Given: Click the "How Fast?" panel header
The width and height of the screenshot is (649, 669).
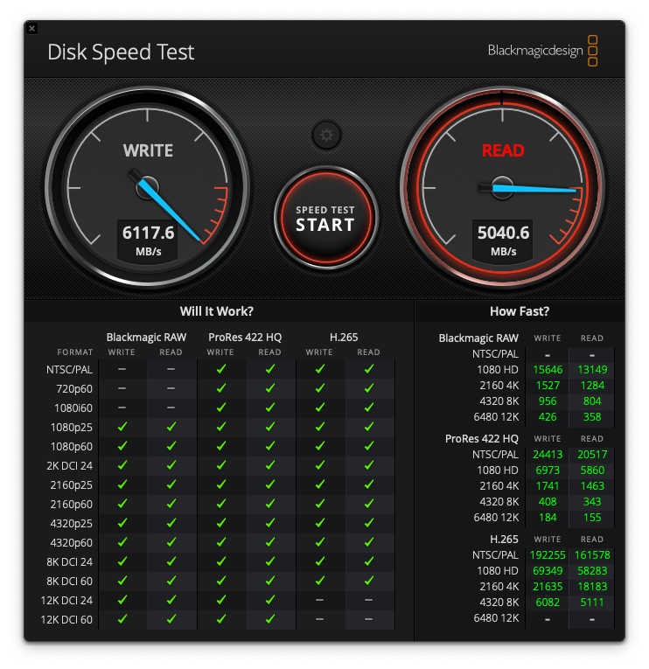Looking at the screenshot, I should point(520,310).
